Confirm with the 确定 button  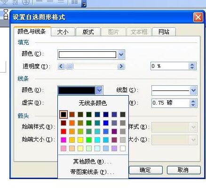click(x=145, y=170)
